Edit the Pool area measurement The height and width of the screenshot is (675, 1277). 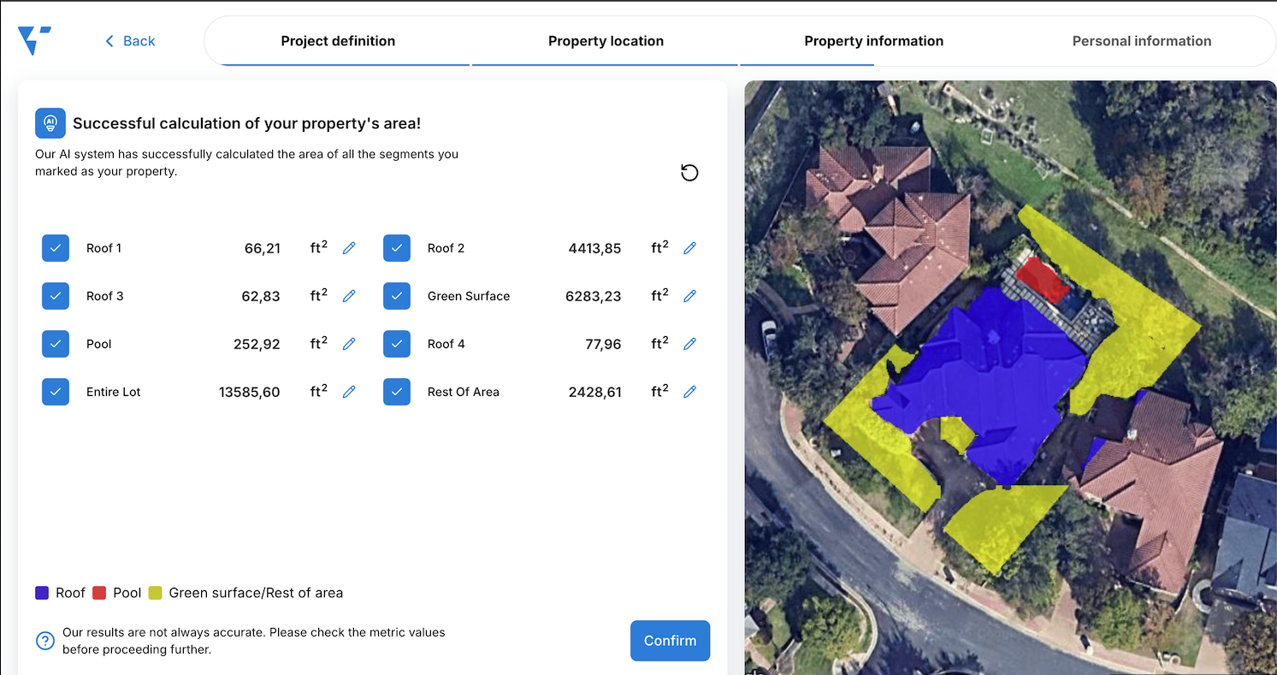pos(349,344)
